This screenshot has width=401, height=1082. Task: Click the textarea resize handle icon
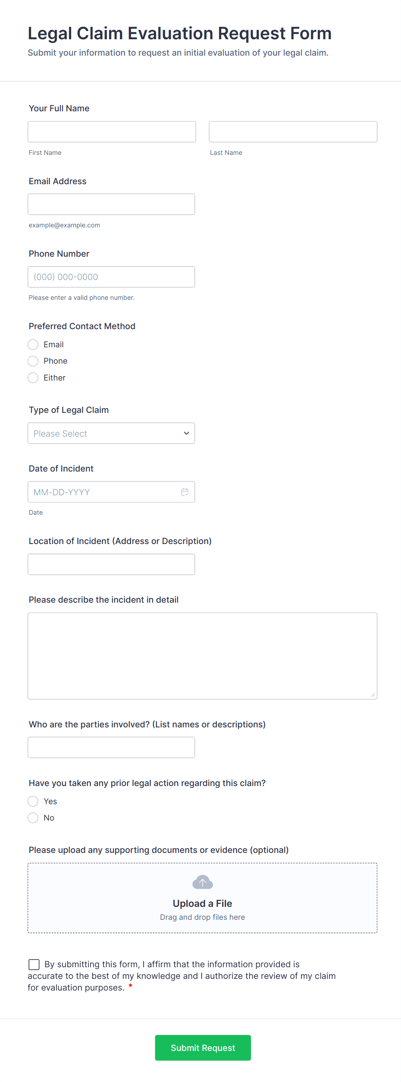tap(373, 695)
